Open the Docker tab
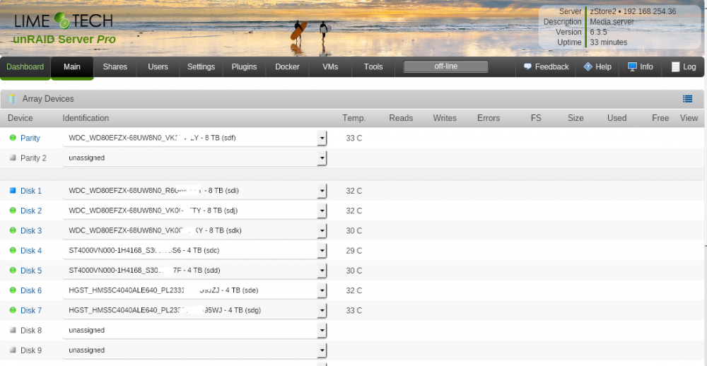The image size is (707, 366). click(287, 66)
